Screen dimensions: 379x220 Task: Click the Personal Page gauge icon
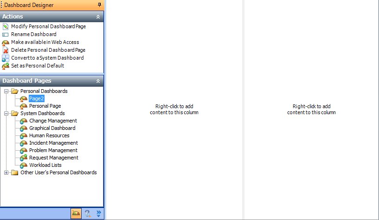coord(24,106)
